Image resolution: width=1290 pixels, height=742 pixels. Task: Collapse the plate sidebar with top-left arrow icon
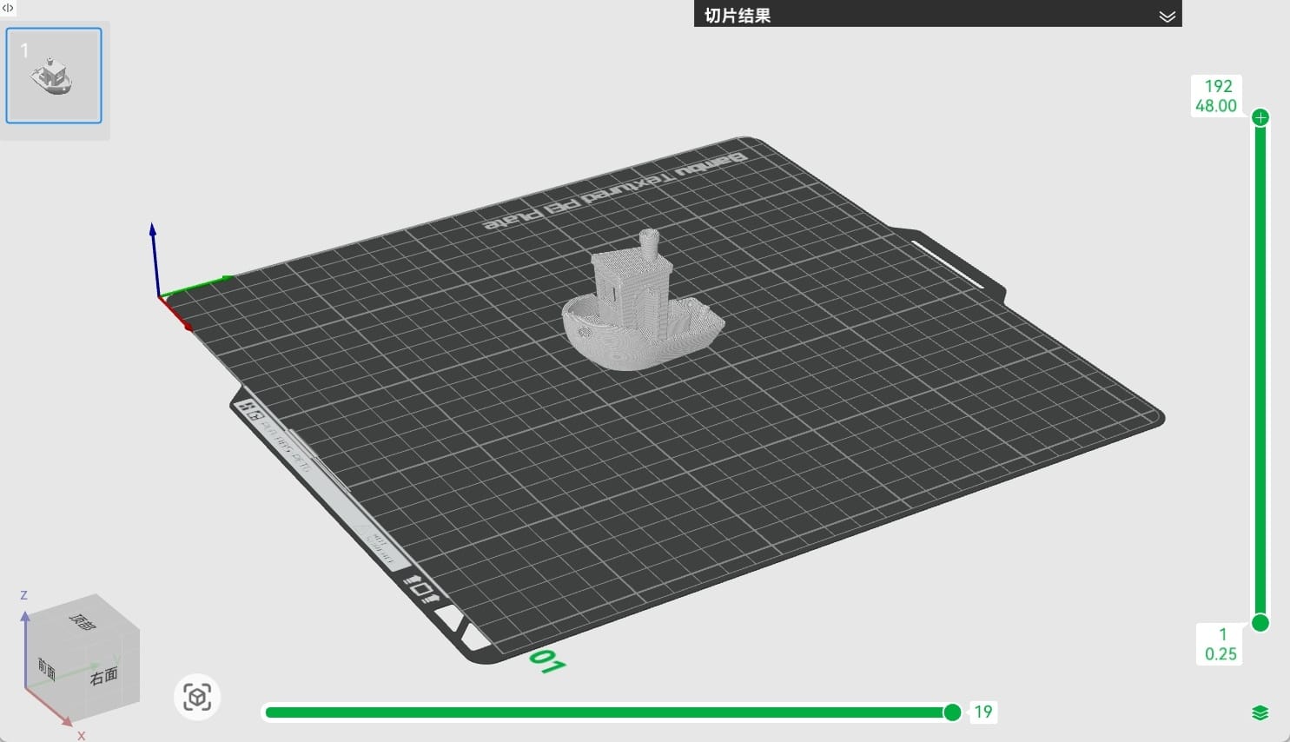8,8
